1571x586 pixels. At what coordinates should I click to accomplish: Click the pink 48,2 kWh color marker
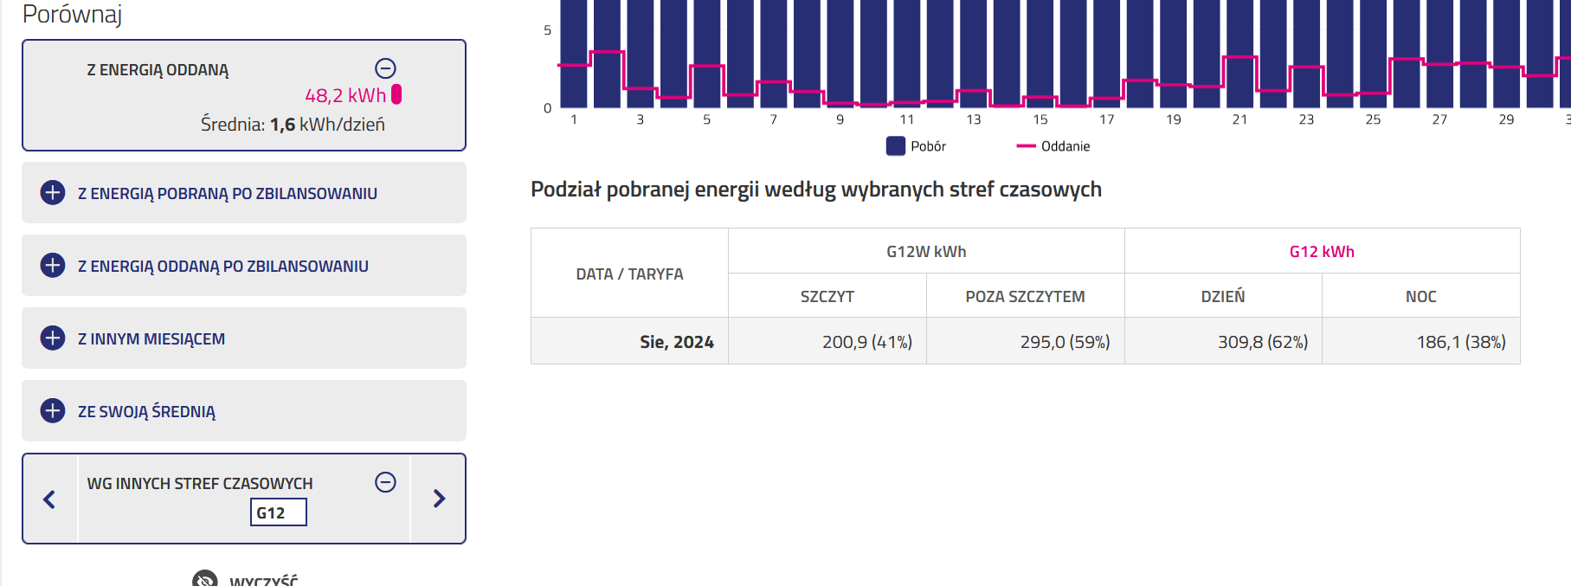coord(396,93)
